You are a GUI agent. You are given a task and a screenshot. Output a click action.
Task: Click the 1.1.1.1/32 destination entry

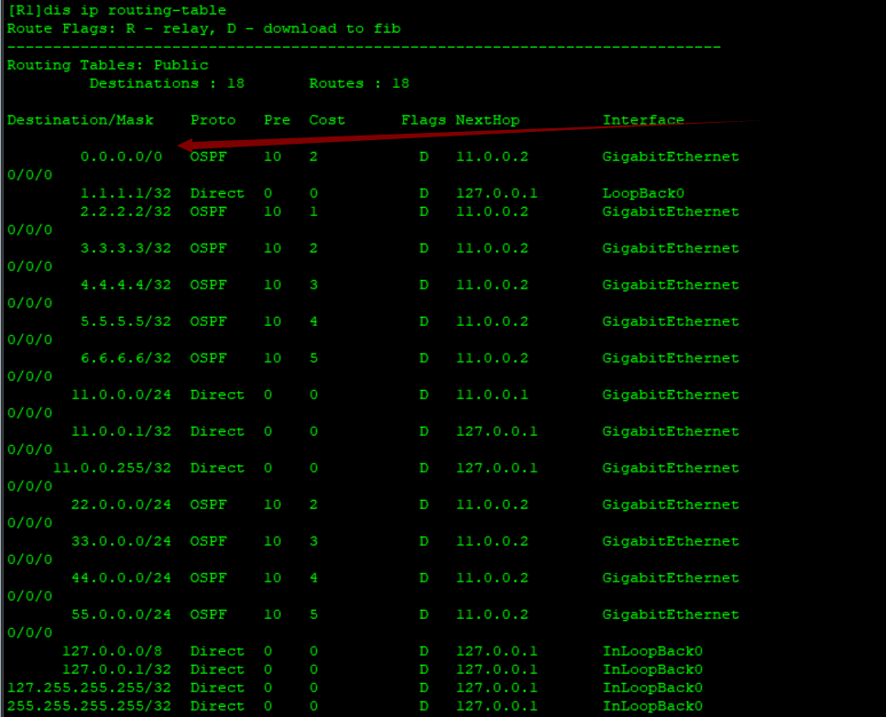(126, 193)
